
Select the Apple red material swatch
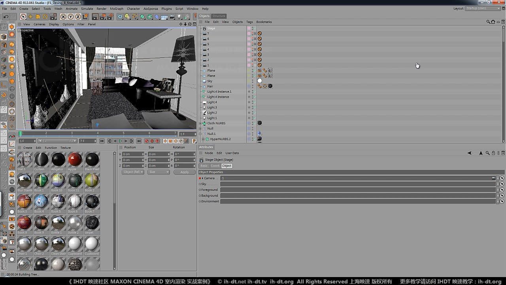pos(75,160)
